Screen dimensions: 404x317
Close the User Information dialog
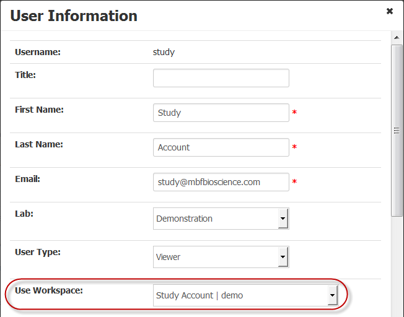(389, 11)
